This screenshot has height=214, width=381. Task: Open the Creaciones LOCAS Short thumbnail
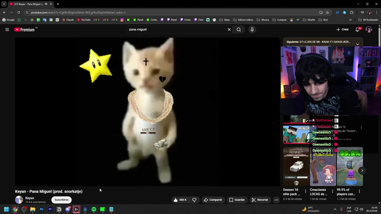[x=323, y=166]
